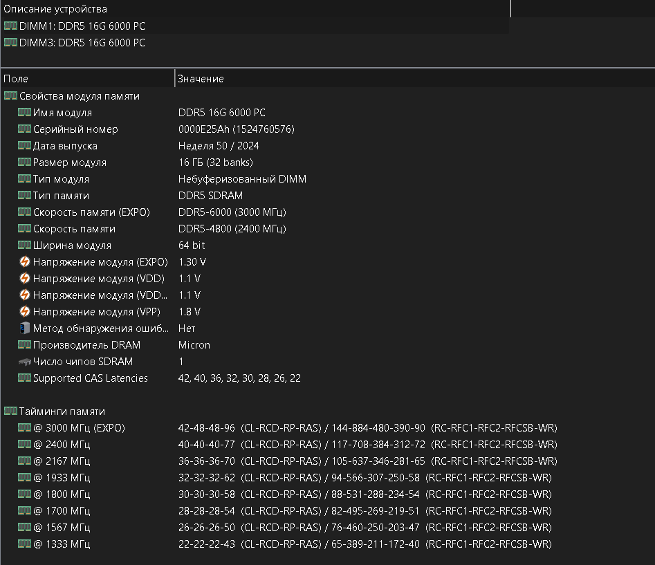Image resolution: width=655 pixels, height=565 pixels.
Task: Click the DDR5-6000 (3000 МГц) speed value
Action: [x=232, y=212]
